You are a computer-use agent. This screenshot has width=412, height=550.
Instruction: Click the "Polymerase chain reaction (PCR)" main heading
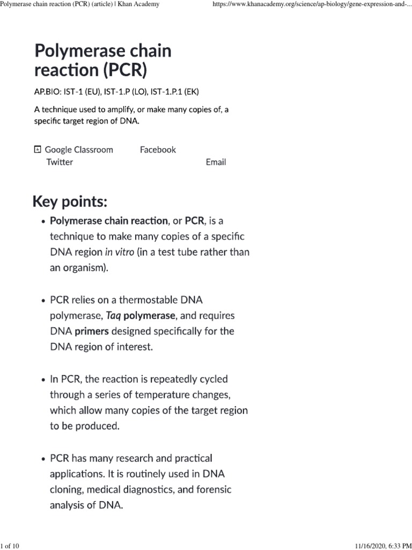[x=102, y=61]
